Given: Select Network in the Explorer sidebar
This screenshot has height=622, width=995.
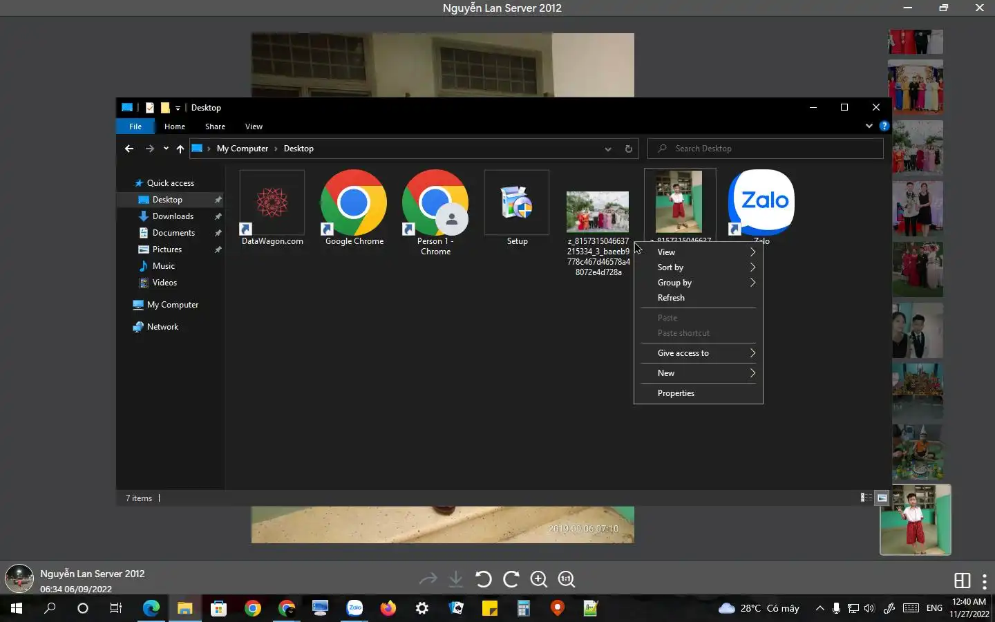Looking at the screenshot, I should tap(162, 327).
